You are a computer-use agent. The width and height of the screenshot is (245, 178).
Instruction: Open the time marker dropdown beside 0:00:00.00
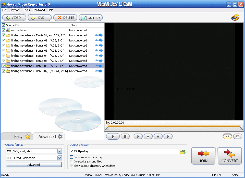point(108,123)
